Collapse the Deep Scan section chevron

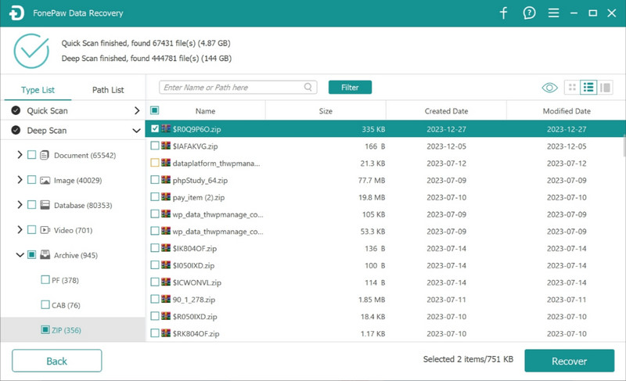click(x=136, y=131)
